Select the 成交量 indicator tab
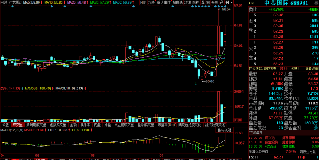This screenshot has width=319, height=160. (17, 125)
